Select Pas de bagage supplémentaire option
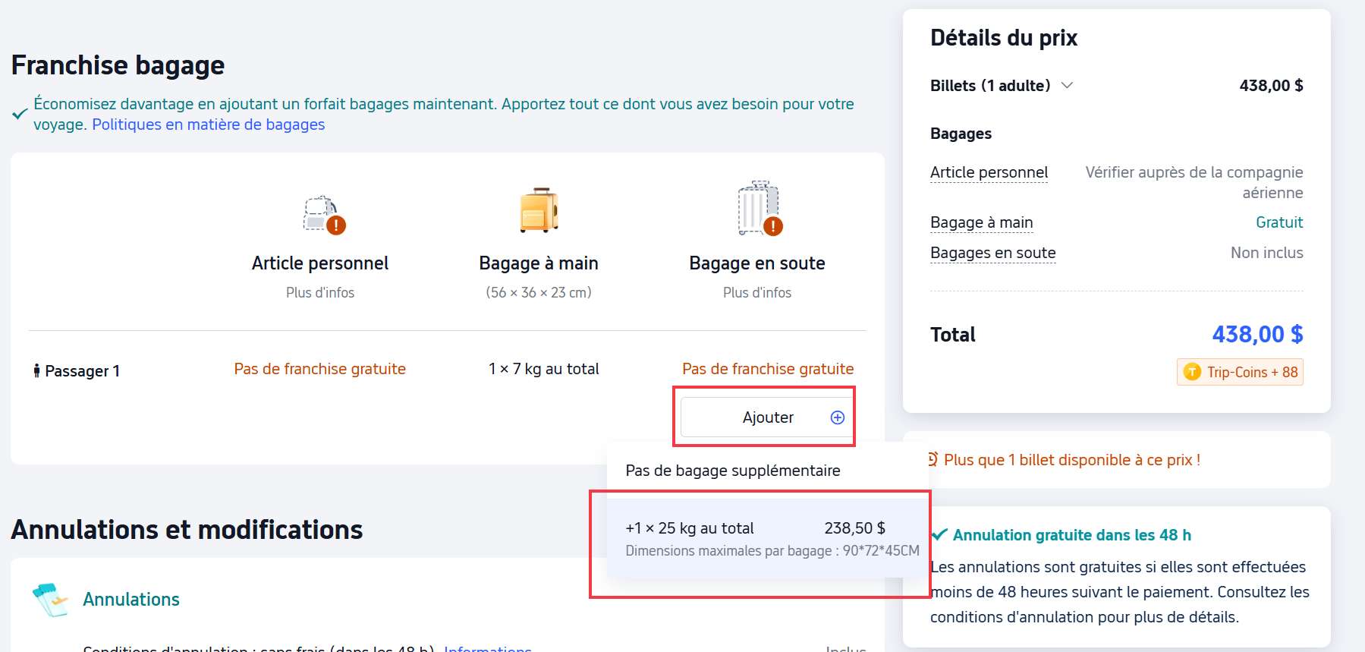The height and width of the screenshot is (652, 1365). click(x=732, y=471)
